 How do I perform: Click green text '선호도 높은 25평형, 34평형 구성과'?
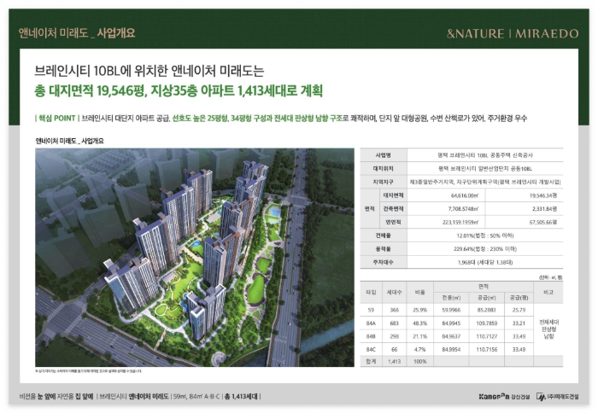(x=222, y=118)
